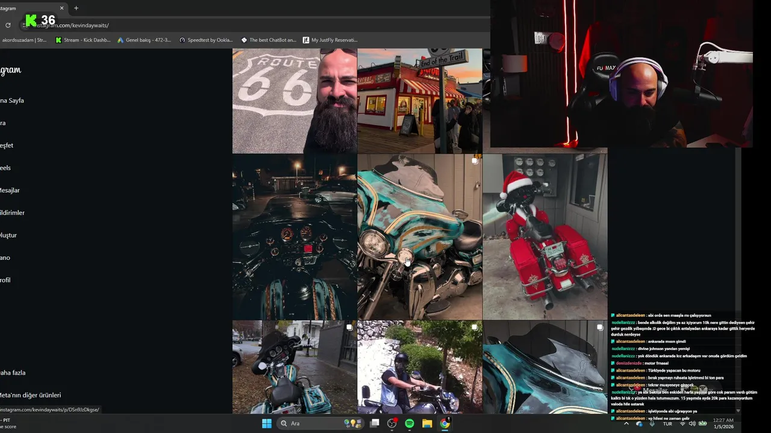The image size is (771, 433).
Task: Open Bildirimler in Instagram sidebar
Action: (12, 213)
